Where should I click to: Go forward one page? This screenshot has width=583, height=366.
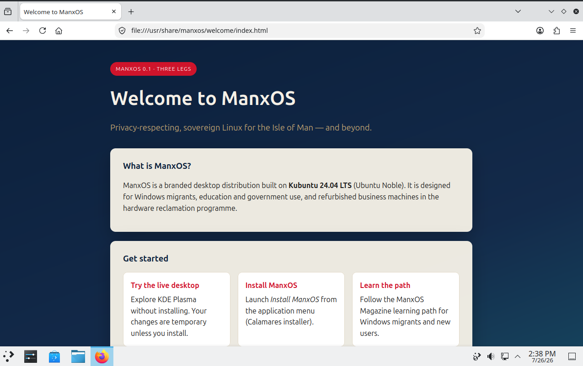tap(26, 31)
